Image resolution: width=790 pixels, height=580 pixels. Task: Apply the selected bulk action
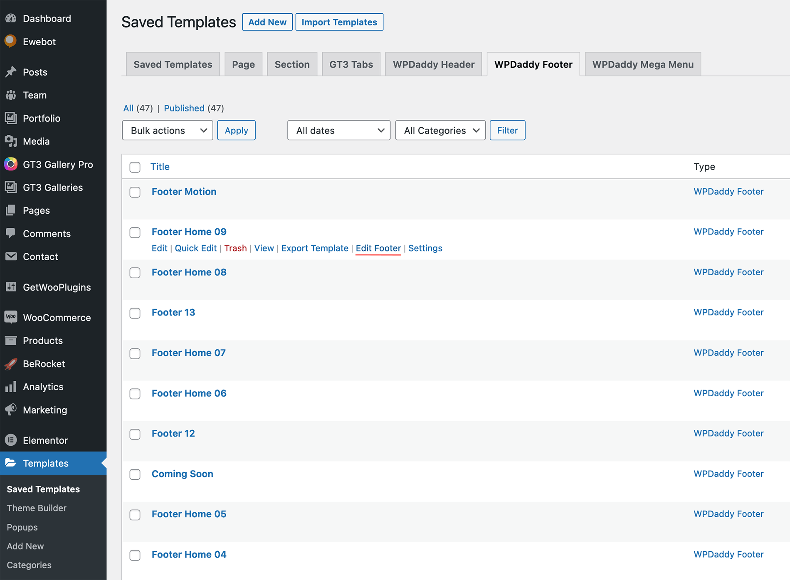236,130
